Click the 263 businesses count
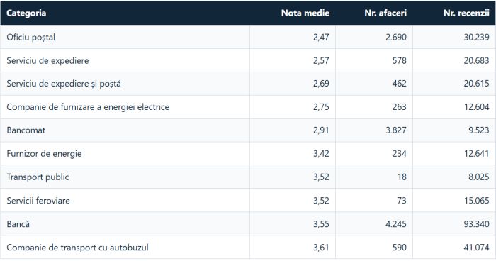This screenshot has height=261, width=496. [400, 107]
